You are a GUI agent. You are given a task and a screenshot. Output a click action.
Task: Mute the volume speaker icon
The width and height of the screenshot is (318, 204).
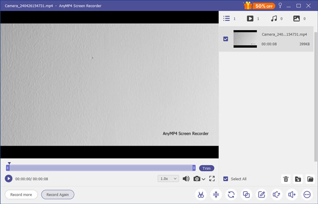click(186, 179)
